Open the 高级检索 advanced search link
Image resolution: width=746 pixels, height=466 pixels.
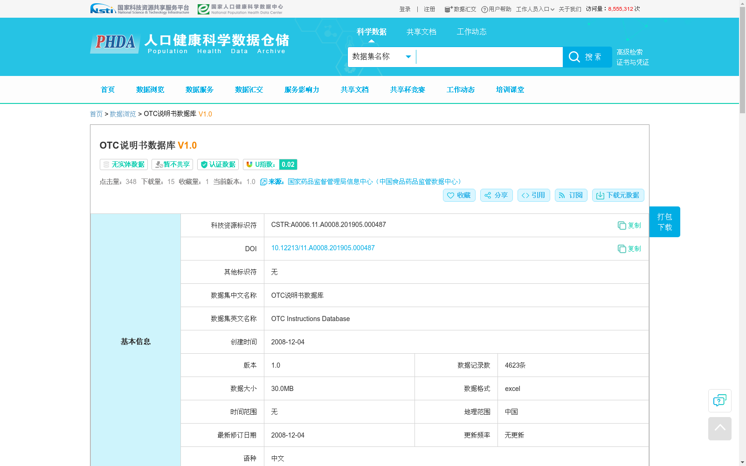tap(629, 52)
